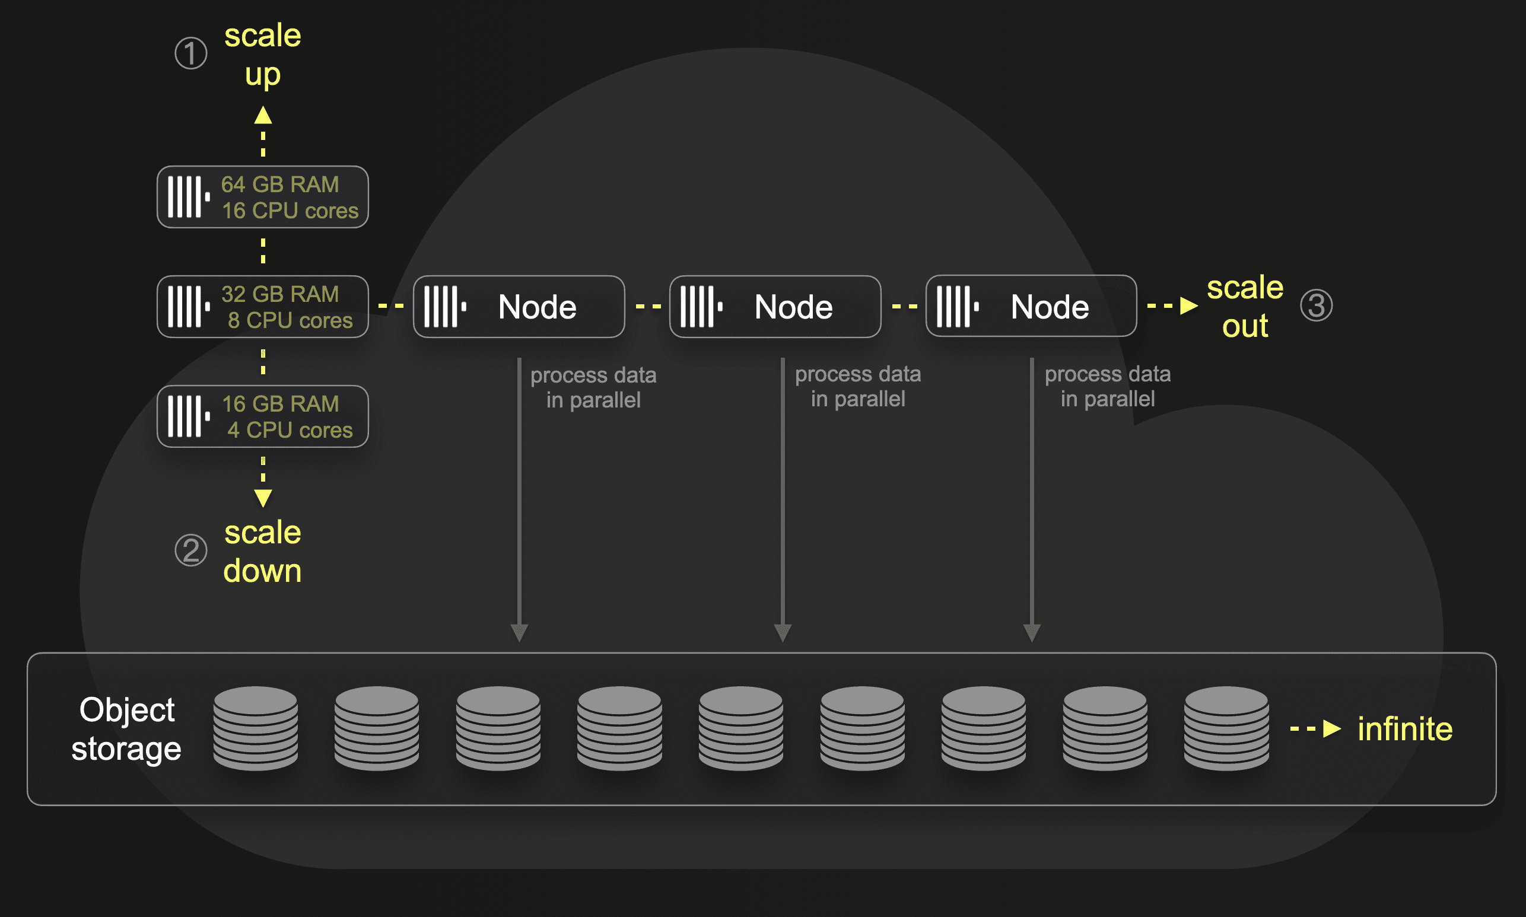Click the disk stack closest to Object storage label
This screenshot has width=1526, height=917.
tap(255, 728)
